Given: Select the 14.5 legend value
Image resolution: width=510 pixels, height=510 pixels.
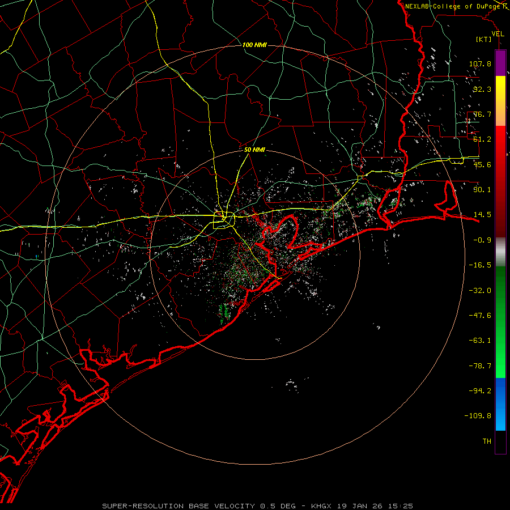Looking at the screenshot, I should pos(482,215).
